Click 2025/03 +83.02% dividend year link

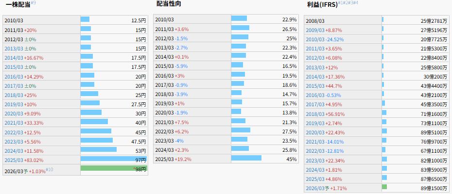14,160
